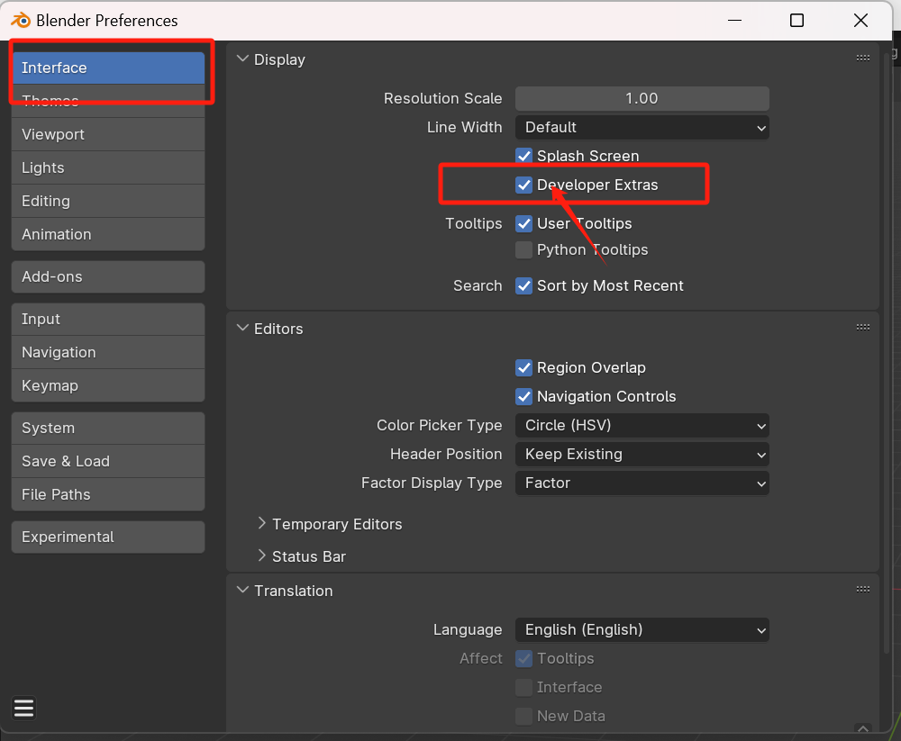Open Color Picker Type dropdown
901x741 pixels.
(642, 426)
